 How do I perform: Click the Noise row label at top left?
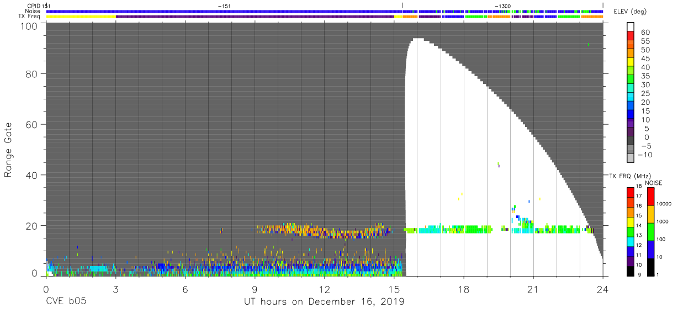coord(34,11)
